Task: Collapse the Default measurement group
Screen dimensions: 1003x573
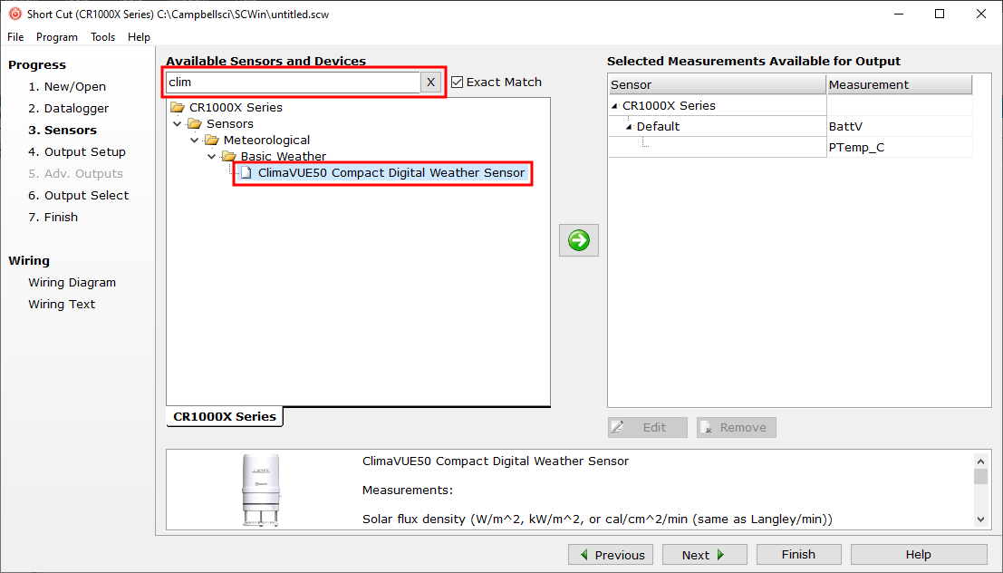Action: [627, 126]
